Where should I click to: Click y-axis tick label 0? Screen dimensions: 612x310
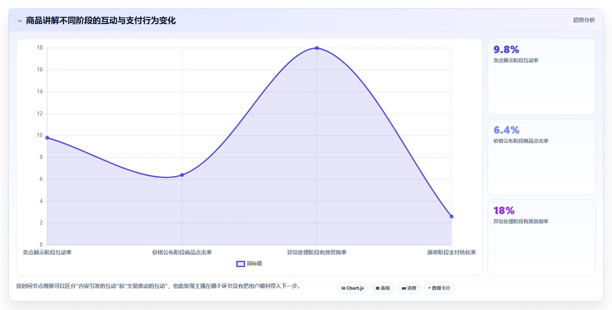click(41, 245)
